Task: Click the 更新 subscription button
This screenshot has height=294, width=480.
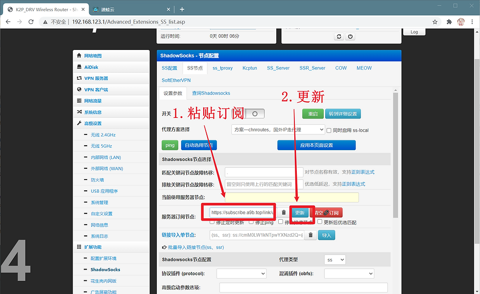Action: point(300,213)
